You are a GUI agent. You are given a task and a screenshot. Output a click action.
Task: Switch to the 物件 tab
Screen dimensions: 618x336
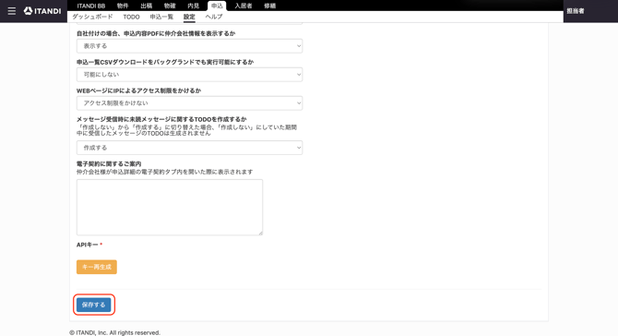tap(123, 6)
